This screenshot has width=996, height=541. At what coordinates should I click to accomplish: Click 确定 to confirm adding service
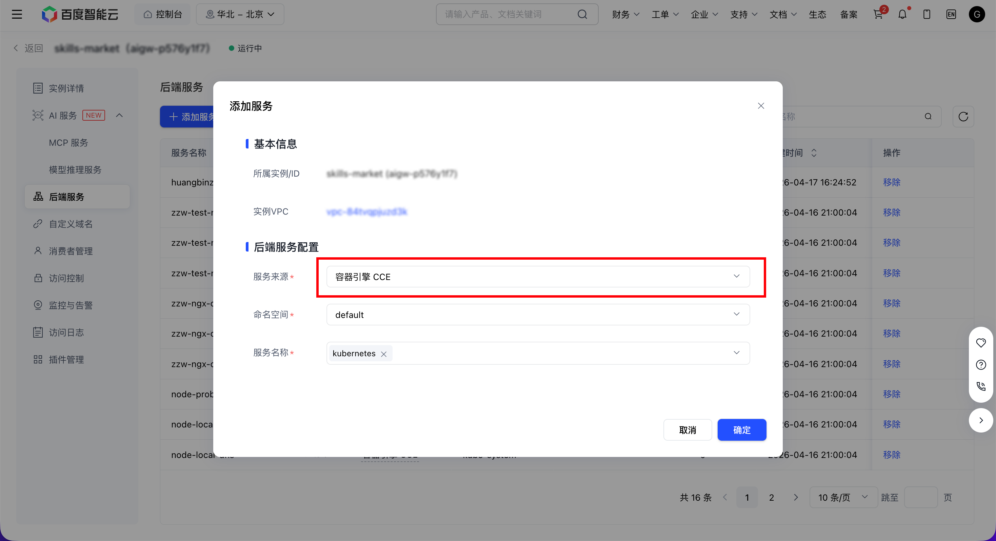pos(742,429)
